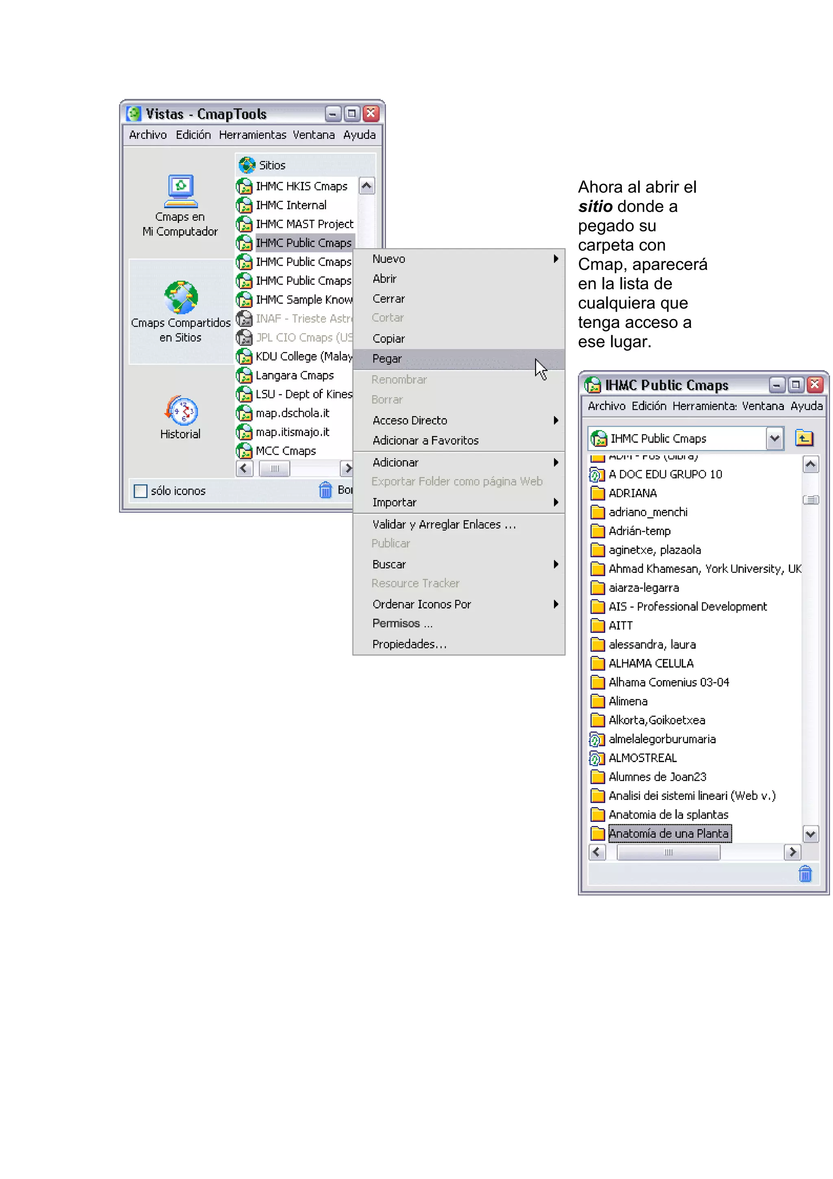
Task: Click the JPL CIO Cmaps server icon
Action: [244, 337]
